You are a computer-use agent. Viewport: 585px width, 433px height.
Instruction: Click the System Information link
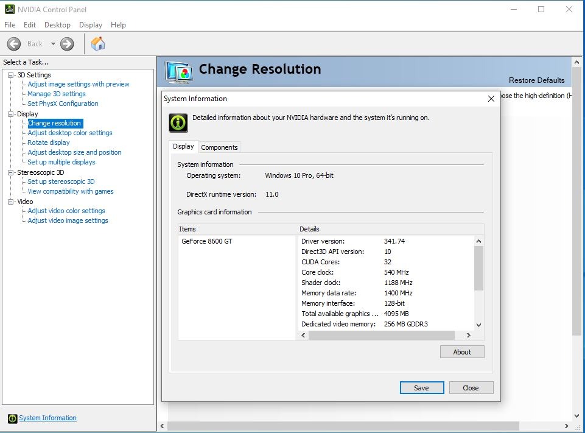[47, 418]
